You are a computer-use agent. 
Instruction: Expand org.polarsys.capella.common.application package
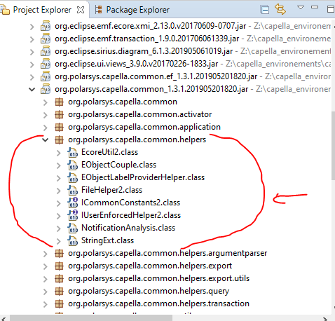point(46,128)
